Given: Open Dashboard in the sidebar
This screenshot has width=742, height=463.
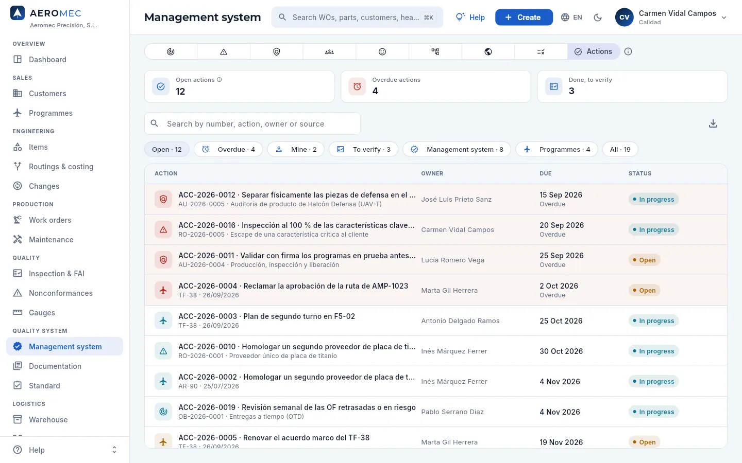Looking at the screenshot, I should pos(65,60).
